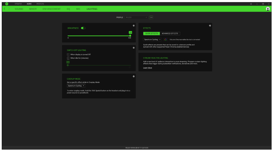Go back with the left arrow
The image size is (273, 151).
pos(4,9)
